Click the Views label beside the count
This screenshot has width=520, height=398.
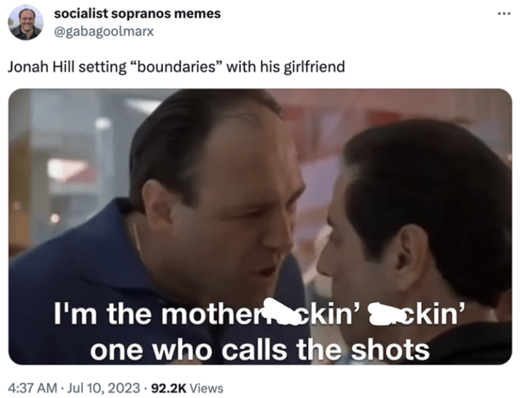(207, 388)
